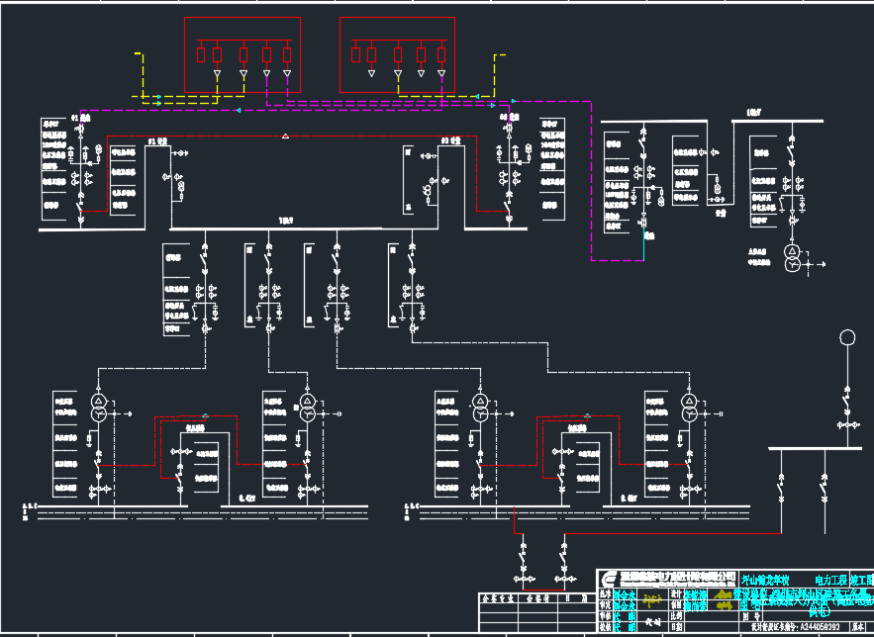Select the "10kV" label on central main busbar
The width and height of the screenshot is (874, 637).
tap(286, 222)
